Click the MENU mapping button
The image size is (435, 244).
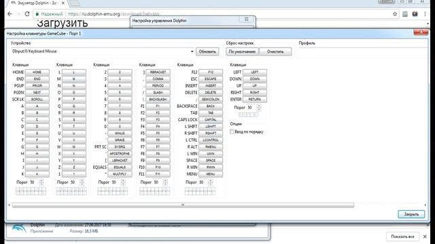[x=211, y=174]
